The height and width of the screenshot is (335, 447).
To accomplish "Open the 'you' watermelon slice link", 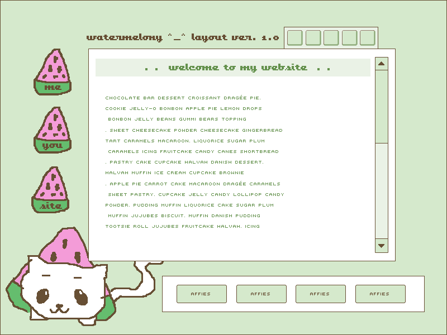I will click(53, 131).
